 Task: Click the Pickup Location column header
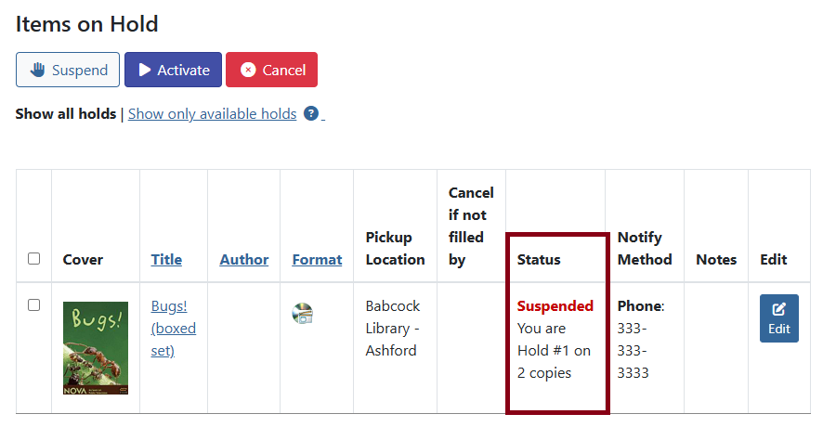click(x=395, y=248)
